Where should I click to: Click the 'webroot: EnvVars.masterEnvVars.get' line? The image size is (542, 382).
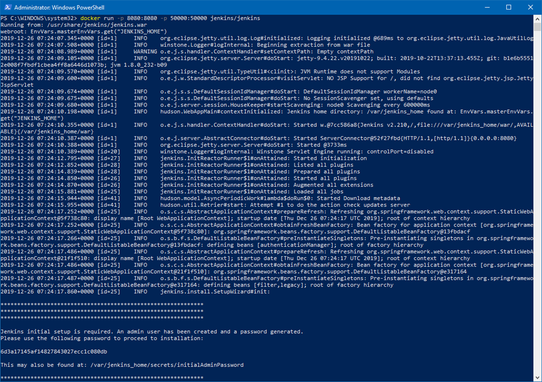(x=83, y=32)
